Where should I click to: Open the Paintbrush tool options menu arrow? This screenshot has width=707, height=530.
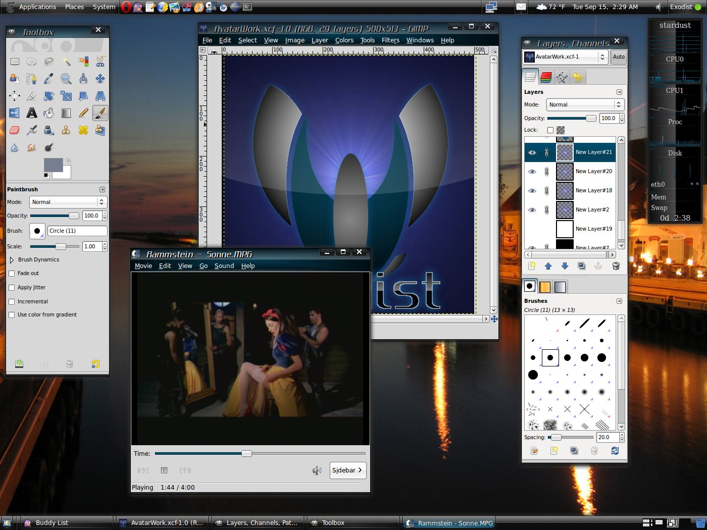pyautogui.click(x=102, y=190)
